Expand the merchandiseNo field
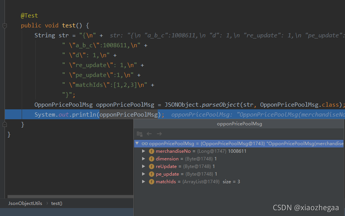 (144, 151)
